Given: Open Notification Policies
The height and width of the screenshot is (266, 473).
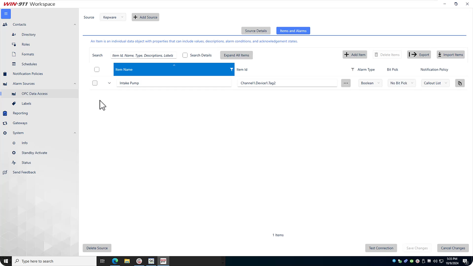Looking at the screenshot, I should 28,73.
